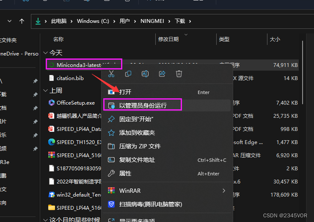Click the zip folder icon beside 压缩为 ZIP
The height and width of the screenshot is (222, 314).
pos(111,146)
